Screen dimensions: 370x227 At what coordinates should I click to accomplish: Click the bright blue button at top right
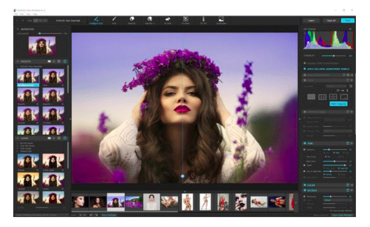coord(348,20)
